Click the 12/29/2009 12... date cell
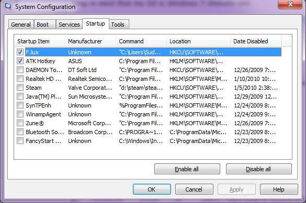 point(255,97)
